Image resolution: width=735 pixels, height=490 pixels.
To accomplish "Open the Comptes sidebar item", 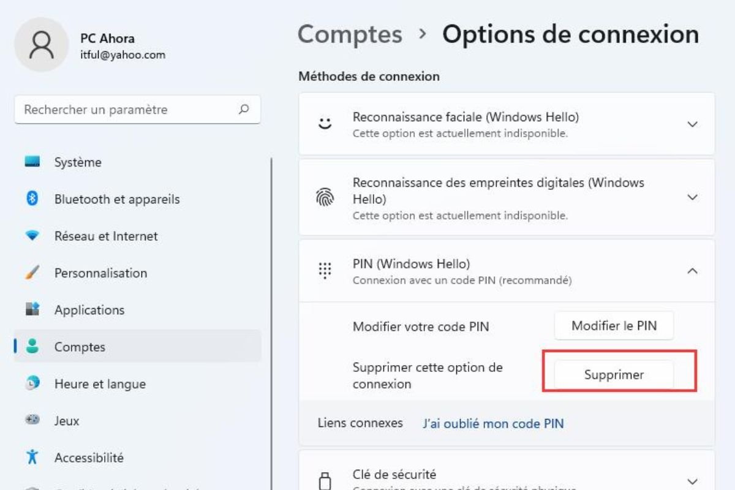I will [138, 347].
